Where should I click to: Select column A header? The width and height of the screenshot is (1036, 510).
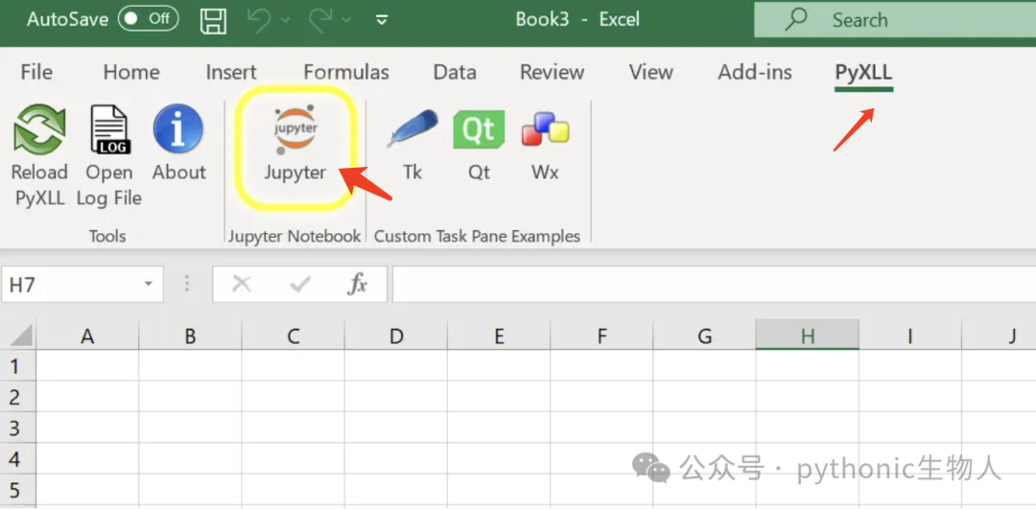click(87, 336)
